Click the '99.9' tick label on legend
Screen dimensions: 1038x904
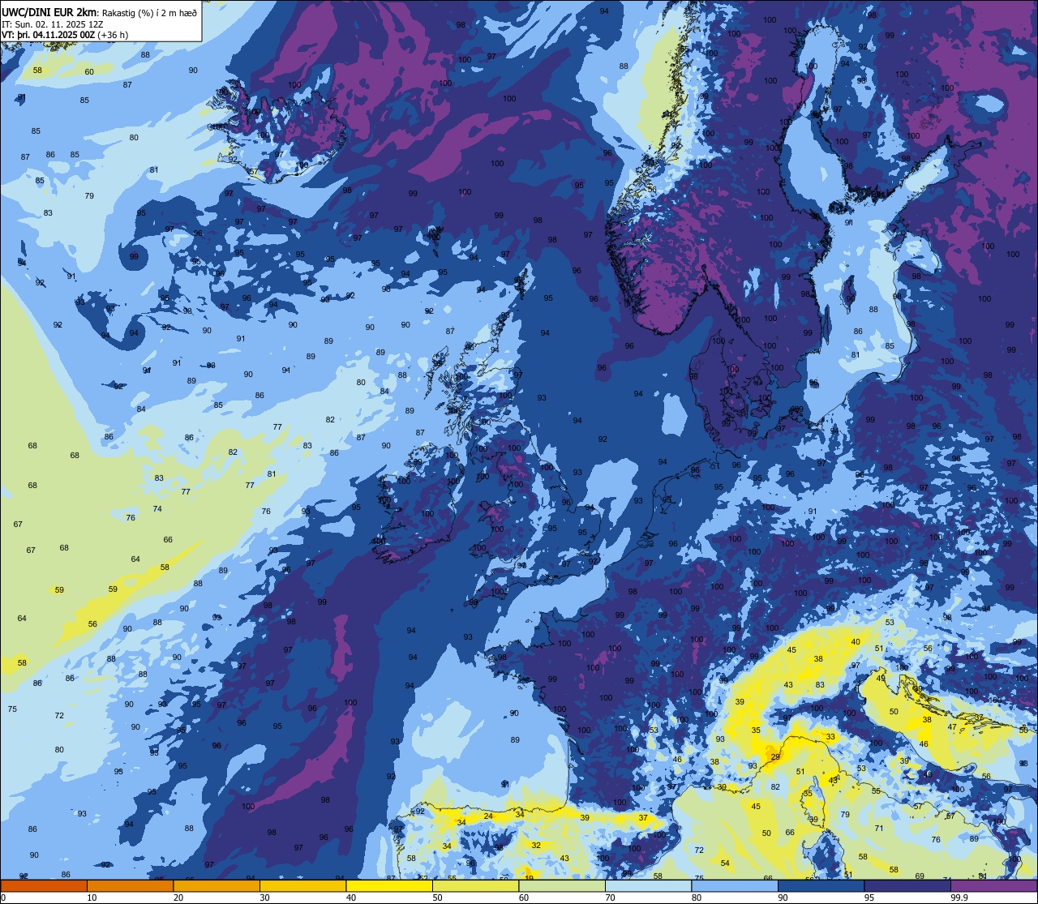(x=959, y=898)
